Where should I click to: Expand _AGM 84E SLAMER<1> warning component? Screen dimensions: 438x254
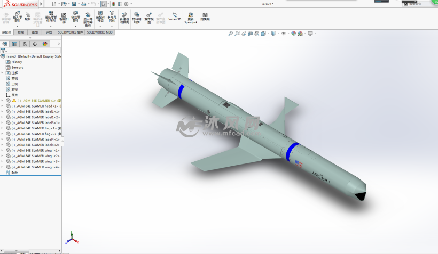(2, 101)
